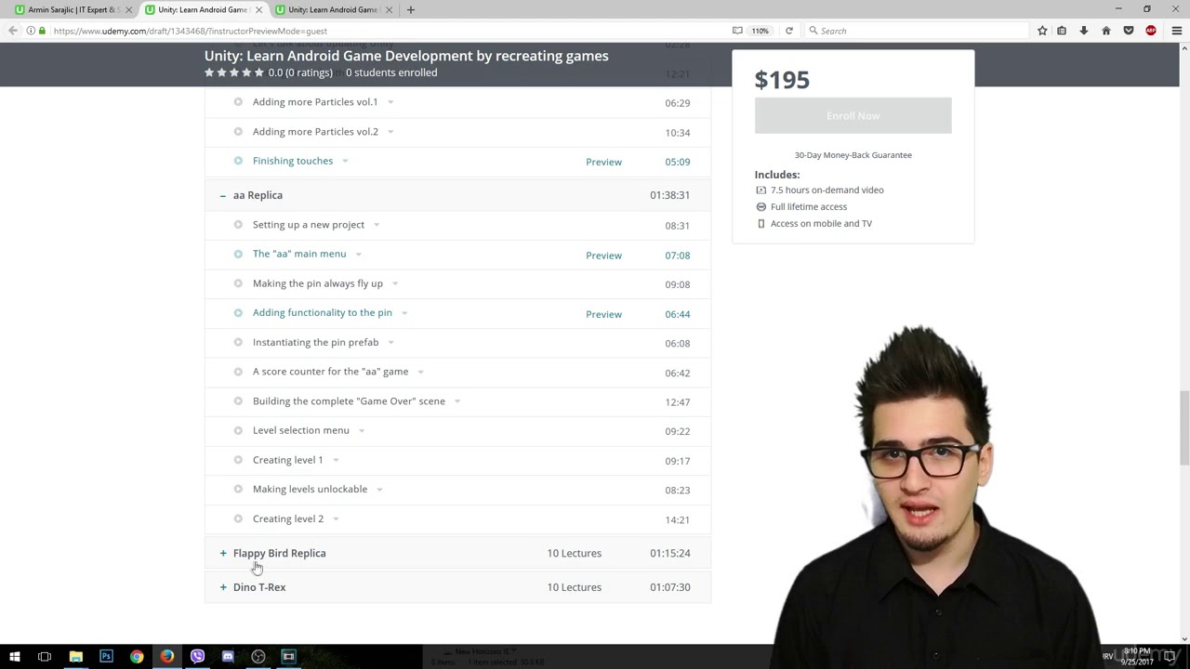Toggle Reader View icon in the address bar
This screenshot has height=669, width=1190.
tap(737, 31)
